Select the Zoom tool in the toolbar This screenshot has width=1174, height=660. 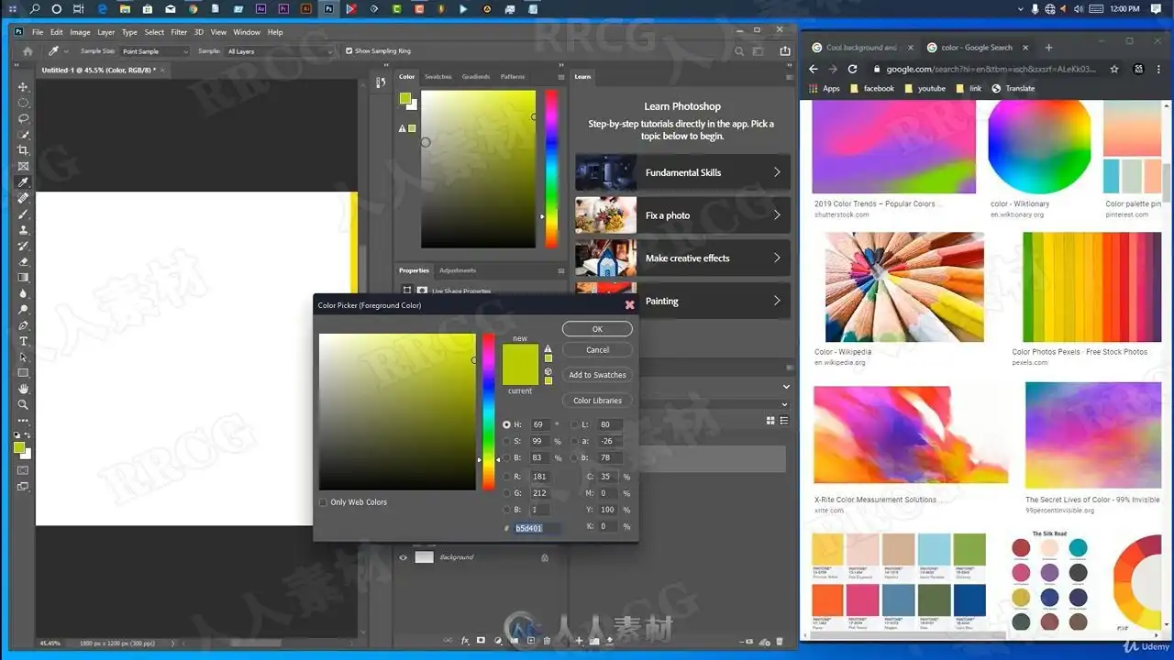(24, 404)
